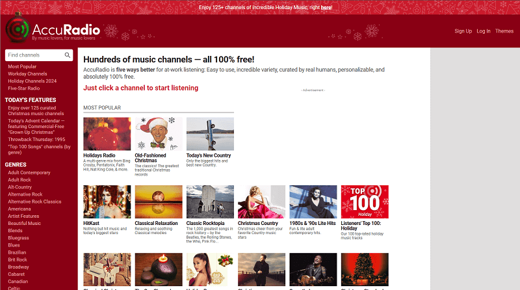
Task: Open 'Enjoy over 125 curated Christmas music channels'
Action: tap(36, 111)
